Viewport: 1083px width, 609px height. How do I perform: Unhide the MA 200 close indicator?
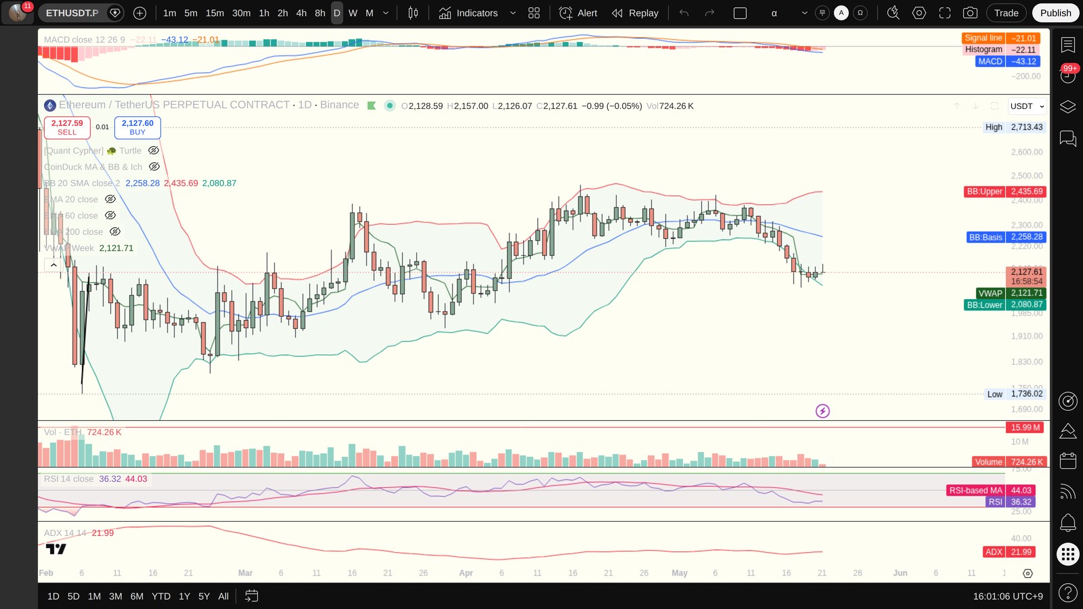pos(115,232)
